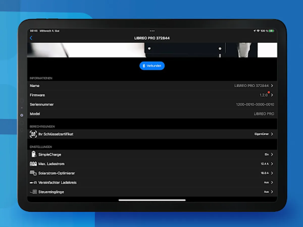Click the three-dot multitasking indicator
Screen dimensions: 303x227
point(152,31)
